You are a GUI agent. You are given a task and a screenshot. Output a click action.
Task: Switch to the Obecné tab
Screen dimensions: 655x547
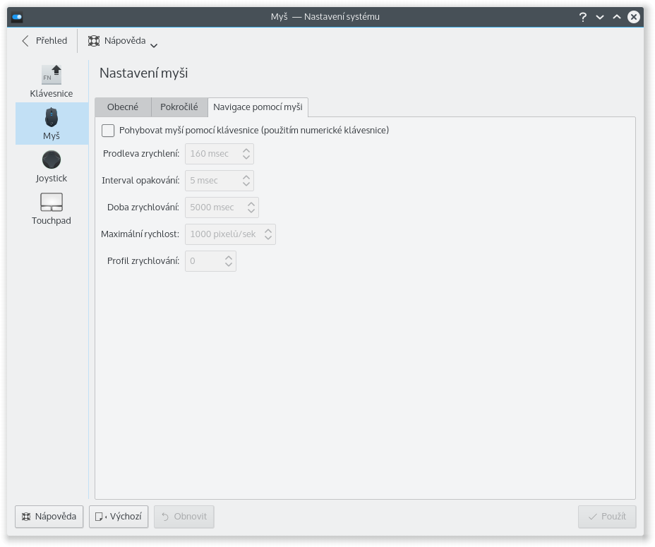point(123,107)
